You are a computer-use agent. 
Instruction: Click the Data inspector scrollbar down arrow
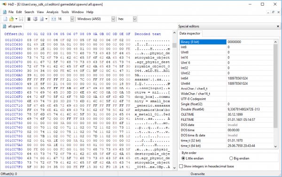(x=275, y=147)
